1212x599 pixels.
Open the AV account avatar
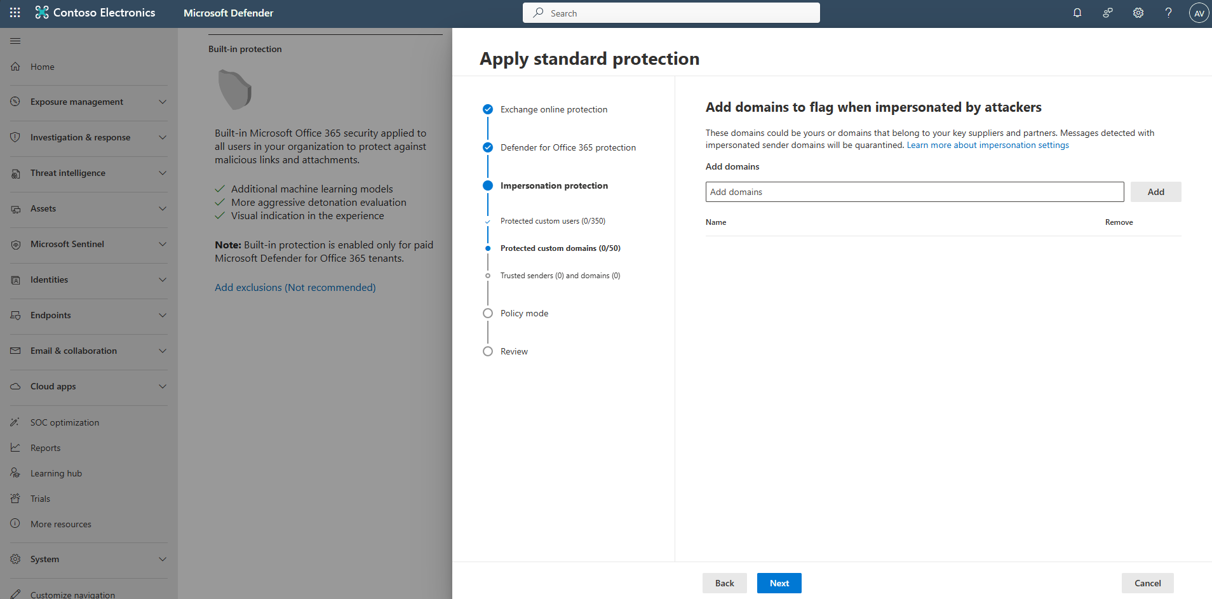point(1199,13)
